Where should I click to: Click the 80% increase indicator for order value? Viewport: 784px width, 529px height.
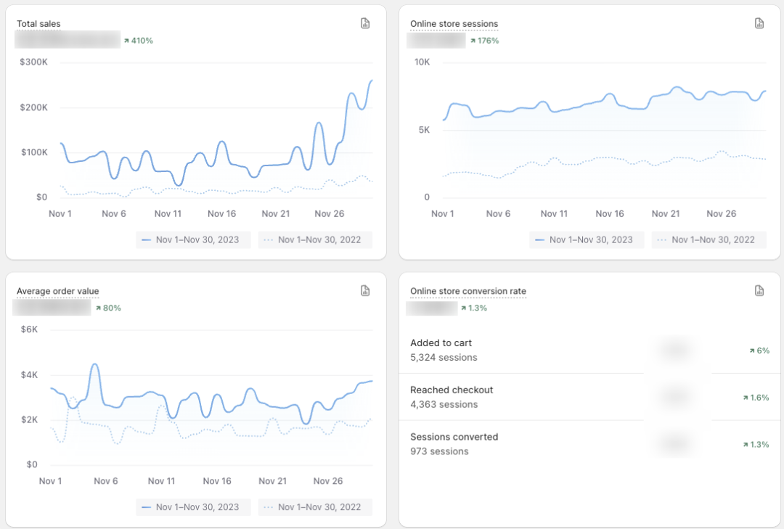(107, 308)
